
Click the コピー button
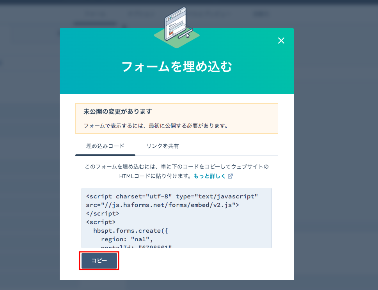click(x=99, y=260)
